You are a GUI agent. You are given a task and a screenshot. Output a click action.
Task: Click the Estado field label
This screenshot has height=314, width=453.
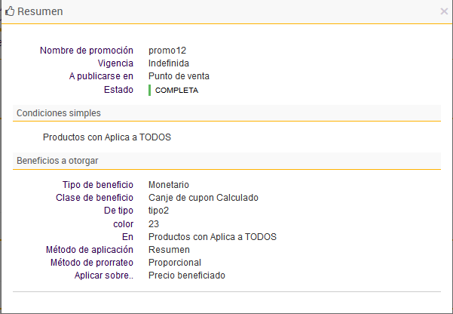coord(118,90)
